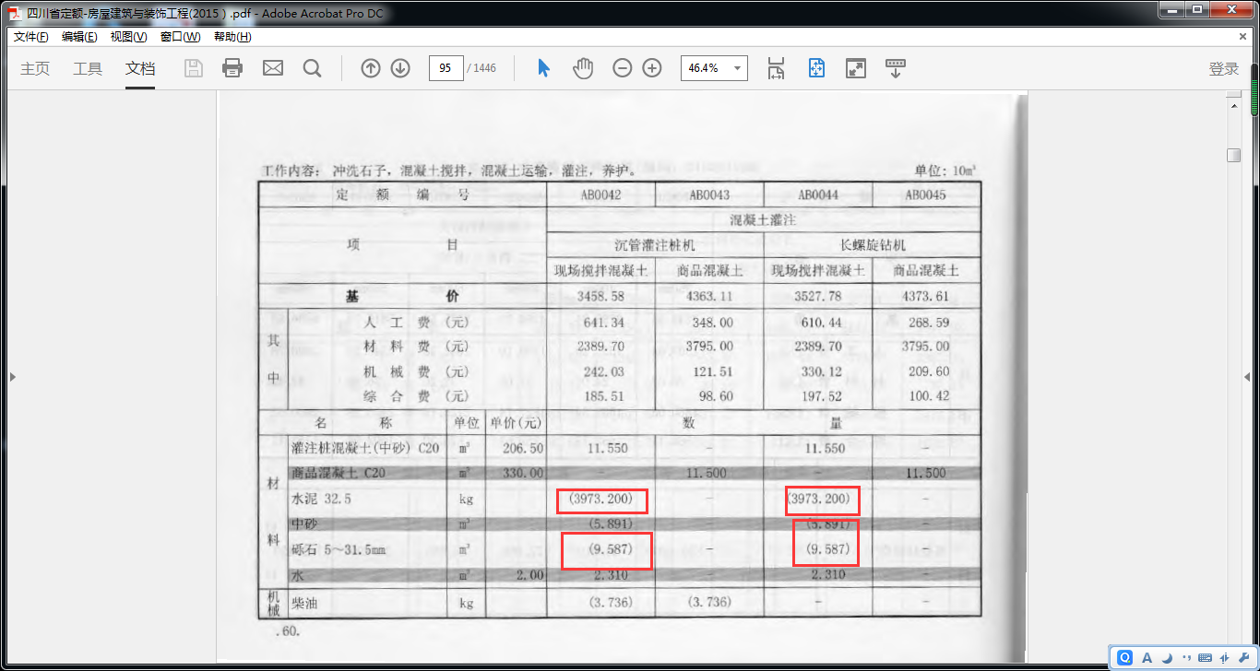Image resolution: width=1260 pixels, height=671 pixels.
Task: Enter full screen mode icon
Action: click(x=856, y=68)
